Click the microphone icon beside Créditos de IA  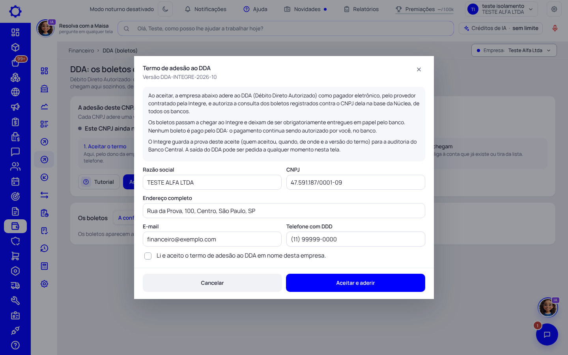pyautogui.click(x=555, y=28)
